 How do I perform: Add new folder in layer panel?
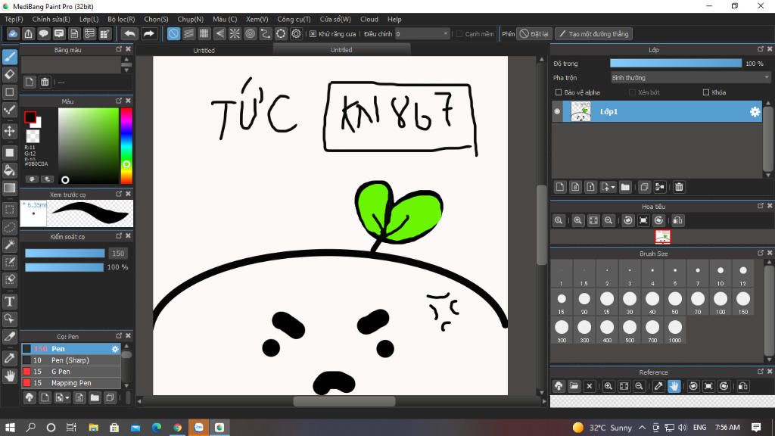pos(625,187)
